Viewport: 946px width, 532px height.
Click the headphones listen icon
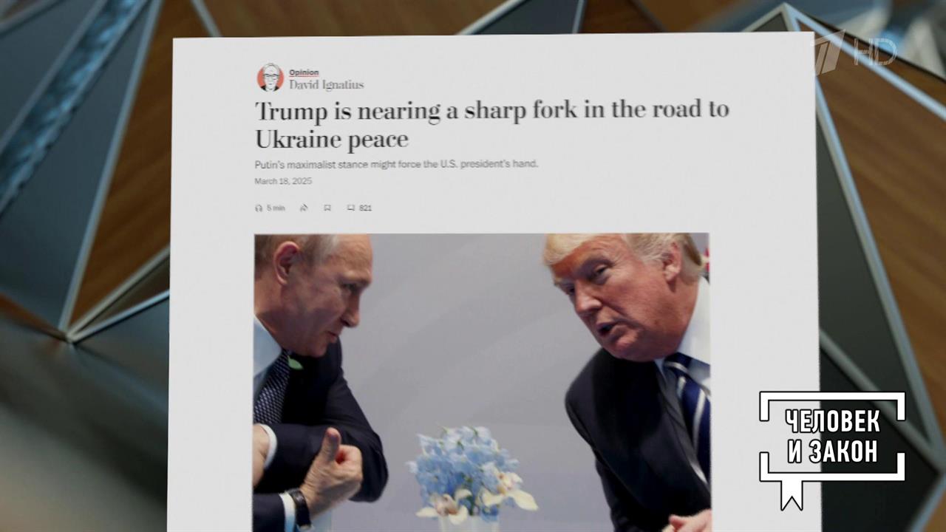click(x=259, y=208)
